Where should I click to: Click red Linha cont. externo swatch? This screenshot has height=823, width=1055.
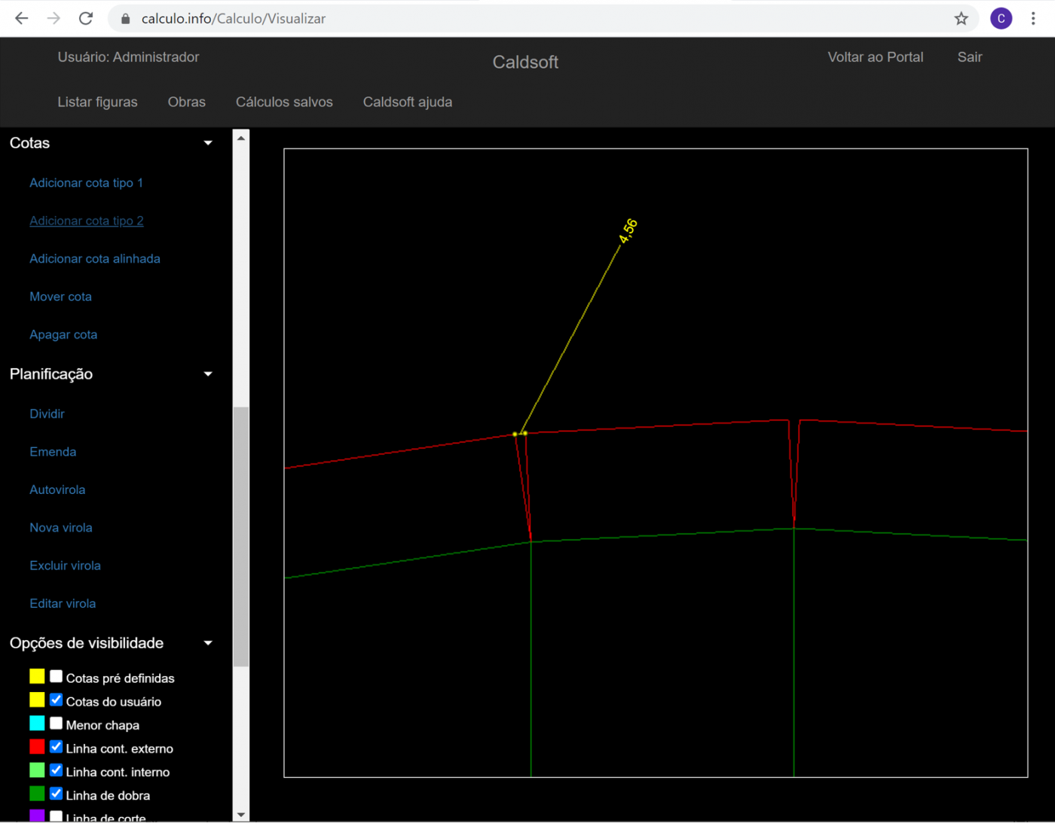pos(37,747)
